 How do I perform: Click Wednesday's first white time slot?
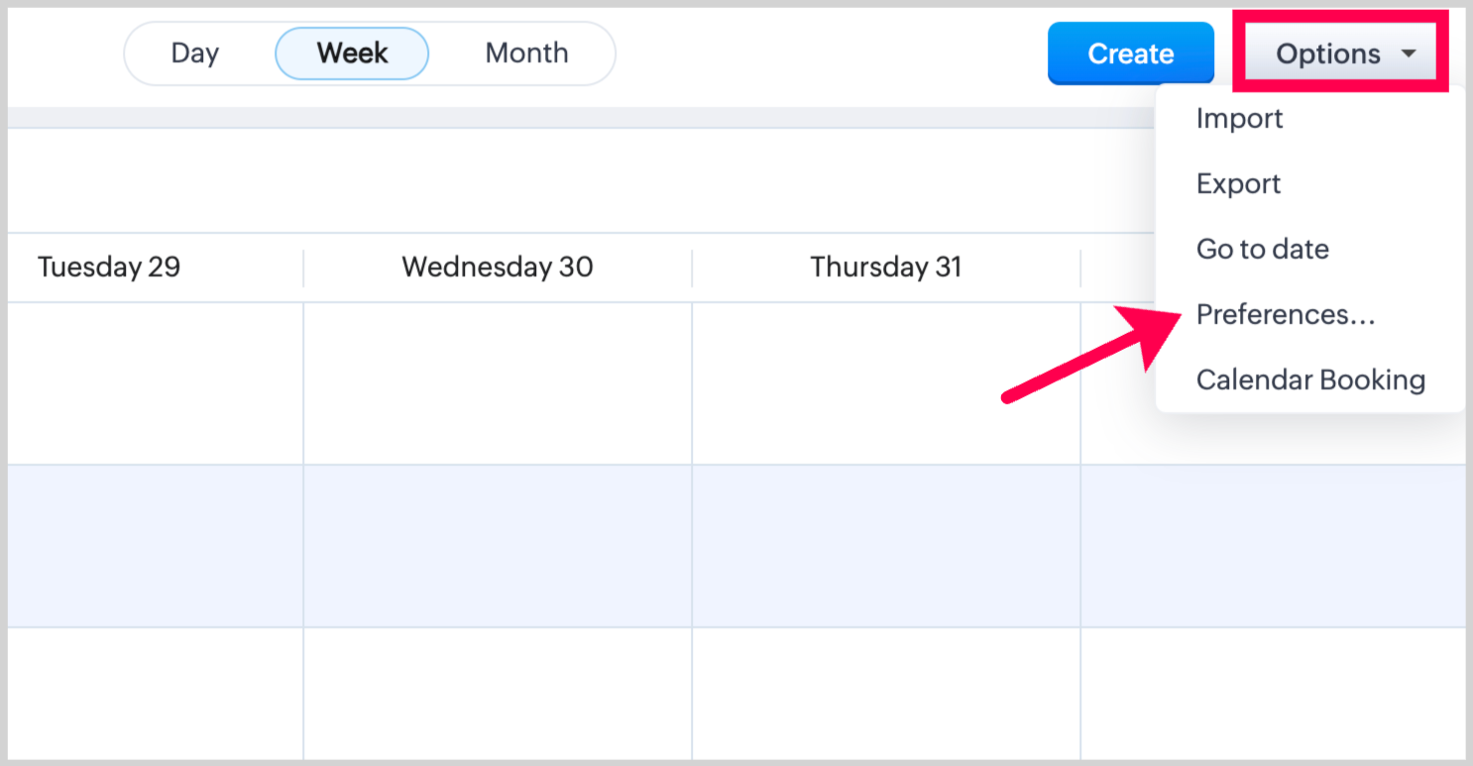498,383
